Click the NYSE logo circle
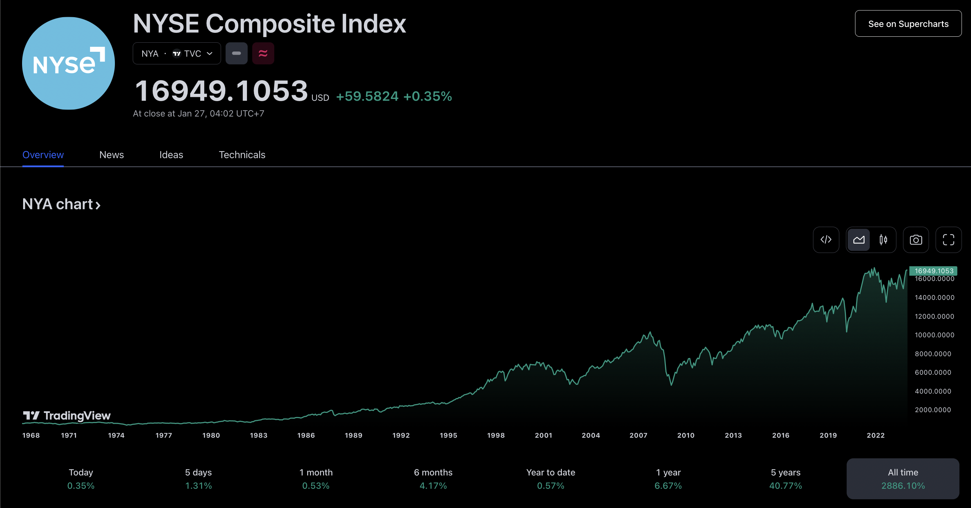The image size is (971, 508). point(68,63)
